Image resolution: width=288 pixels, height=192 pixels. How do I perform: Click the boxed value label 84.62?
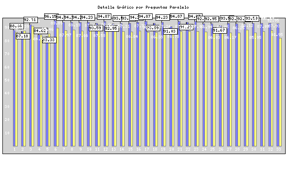pyautogui.click(x=41, y=31)
